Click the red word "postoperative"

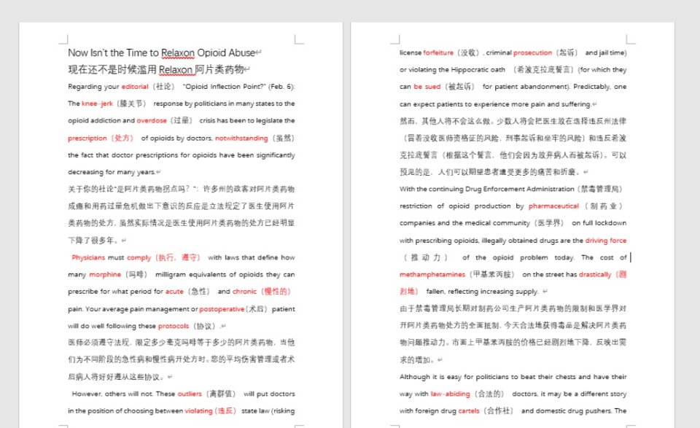tap(222, 308)
